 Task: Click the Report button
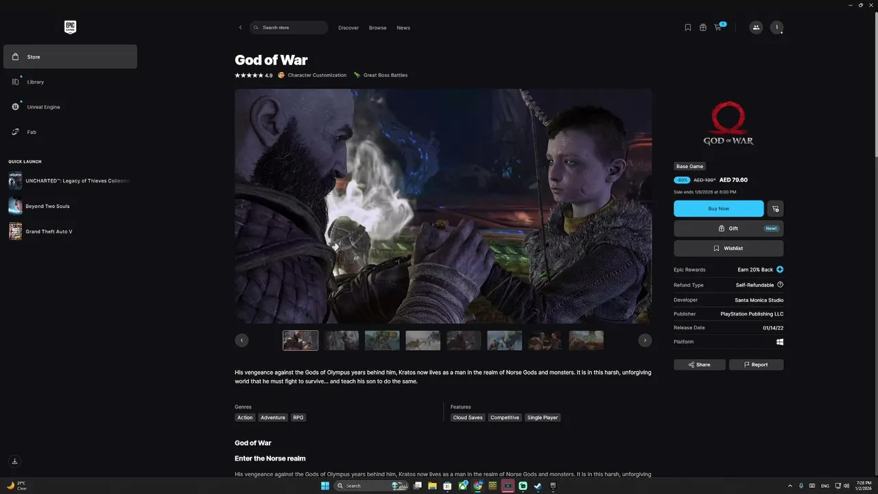point(756,364)
